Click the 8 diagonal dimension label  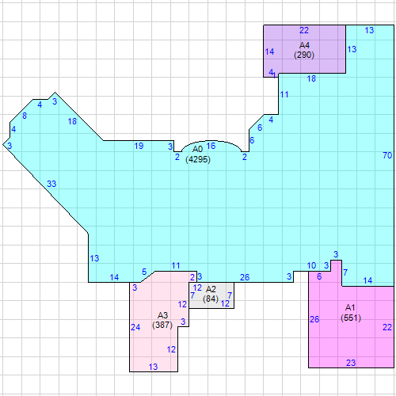pos(25,116)
